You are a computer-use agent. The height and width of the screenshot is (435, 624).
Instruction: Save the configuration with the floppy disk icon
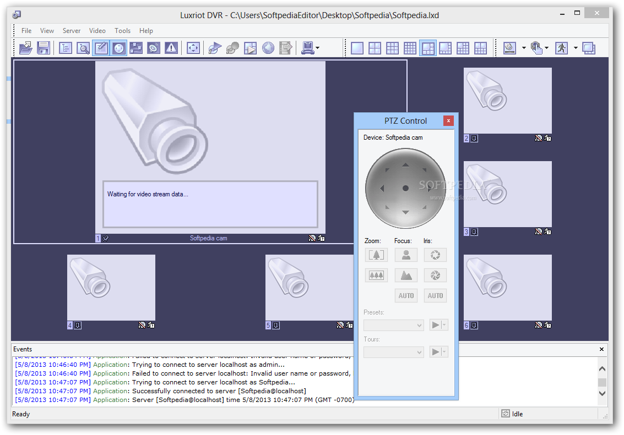[44, 48]
